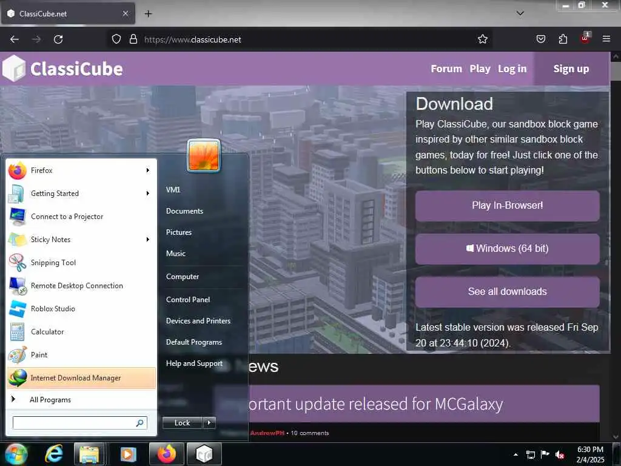Launch Getting Started from Start menu
Viewport: 621px width, 466px height.
(81, 194)
